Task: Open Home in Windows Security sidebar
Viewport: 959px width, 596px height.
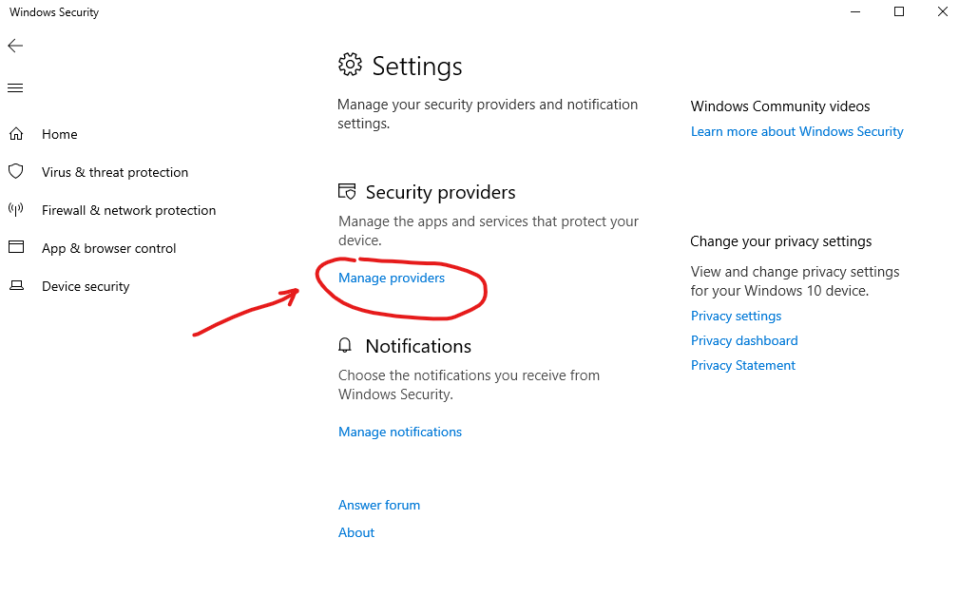Action: (59, 134)
